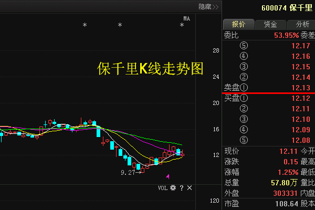Click the 120 volume axis label
This screenshot has height=210, width=315.
point(214,201)
